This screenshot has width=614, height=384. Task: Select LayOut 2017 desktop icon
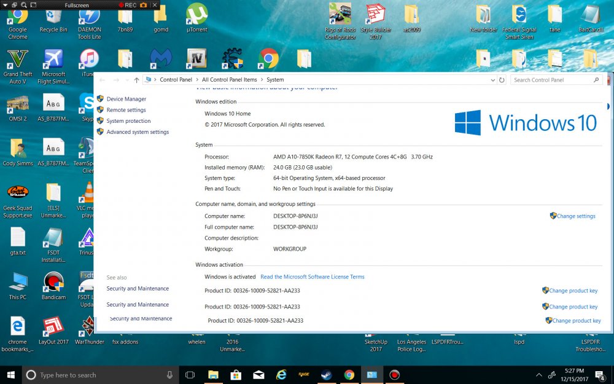pos(53,331)
